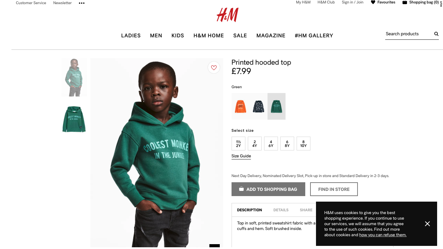The width and height of the screenshot is (443, 249).
Task: Select the navy patterned hoodie option
Action: (x=259, y=107)
